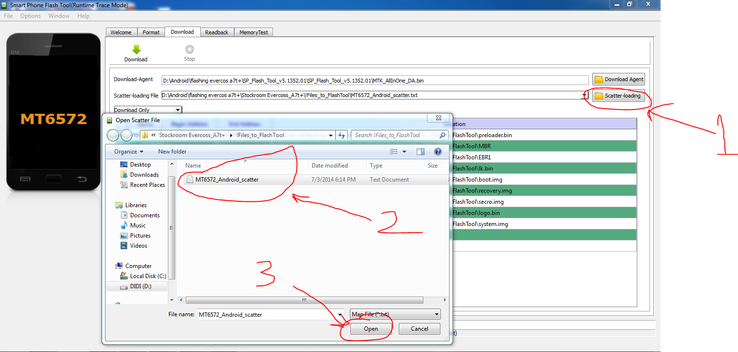Click the search magnifier icon
This screenshot has width=738, height=352.
pyautogui.click(x=442, y=135)
